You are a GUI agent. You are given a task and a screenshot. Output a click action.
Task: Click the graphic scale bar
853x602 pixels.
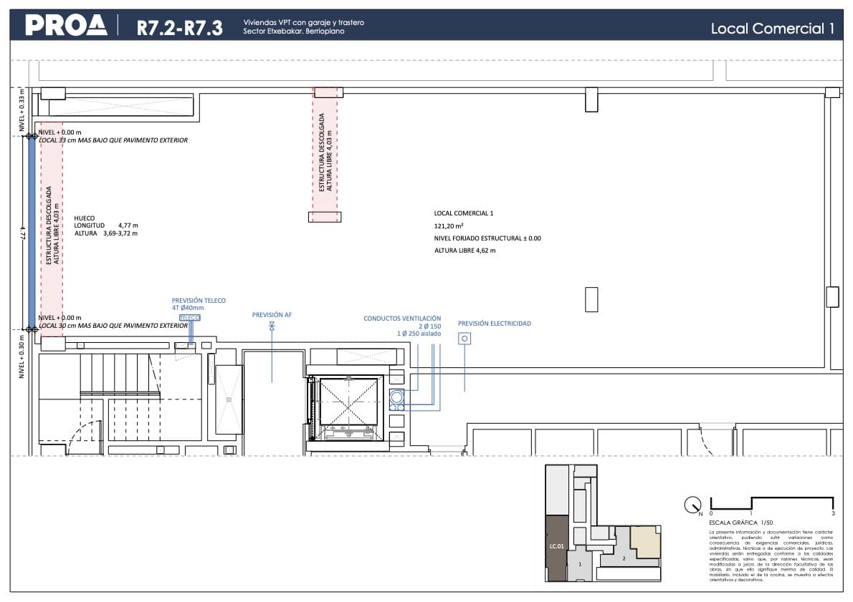pyautogui.click(x=771, y=503)
